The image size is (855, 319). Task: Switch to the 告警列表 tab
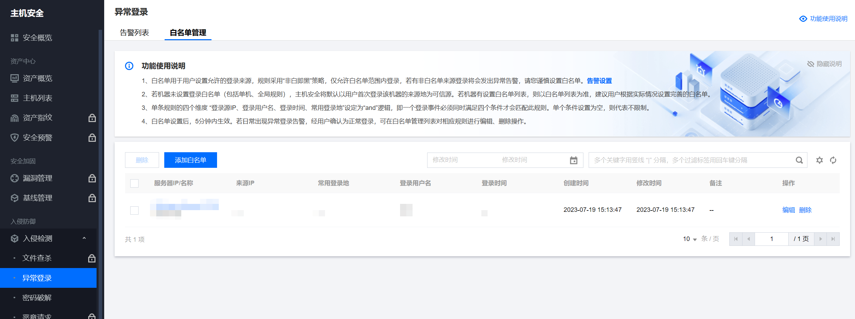134,33
